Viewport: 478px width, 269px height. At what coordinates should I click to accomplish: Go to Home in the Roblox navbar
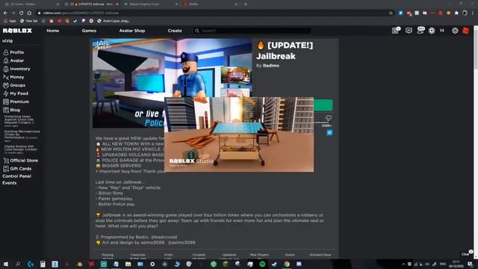tap(53, 31)
